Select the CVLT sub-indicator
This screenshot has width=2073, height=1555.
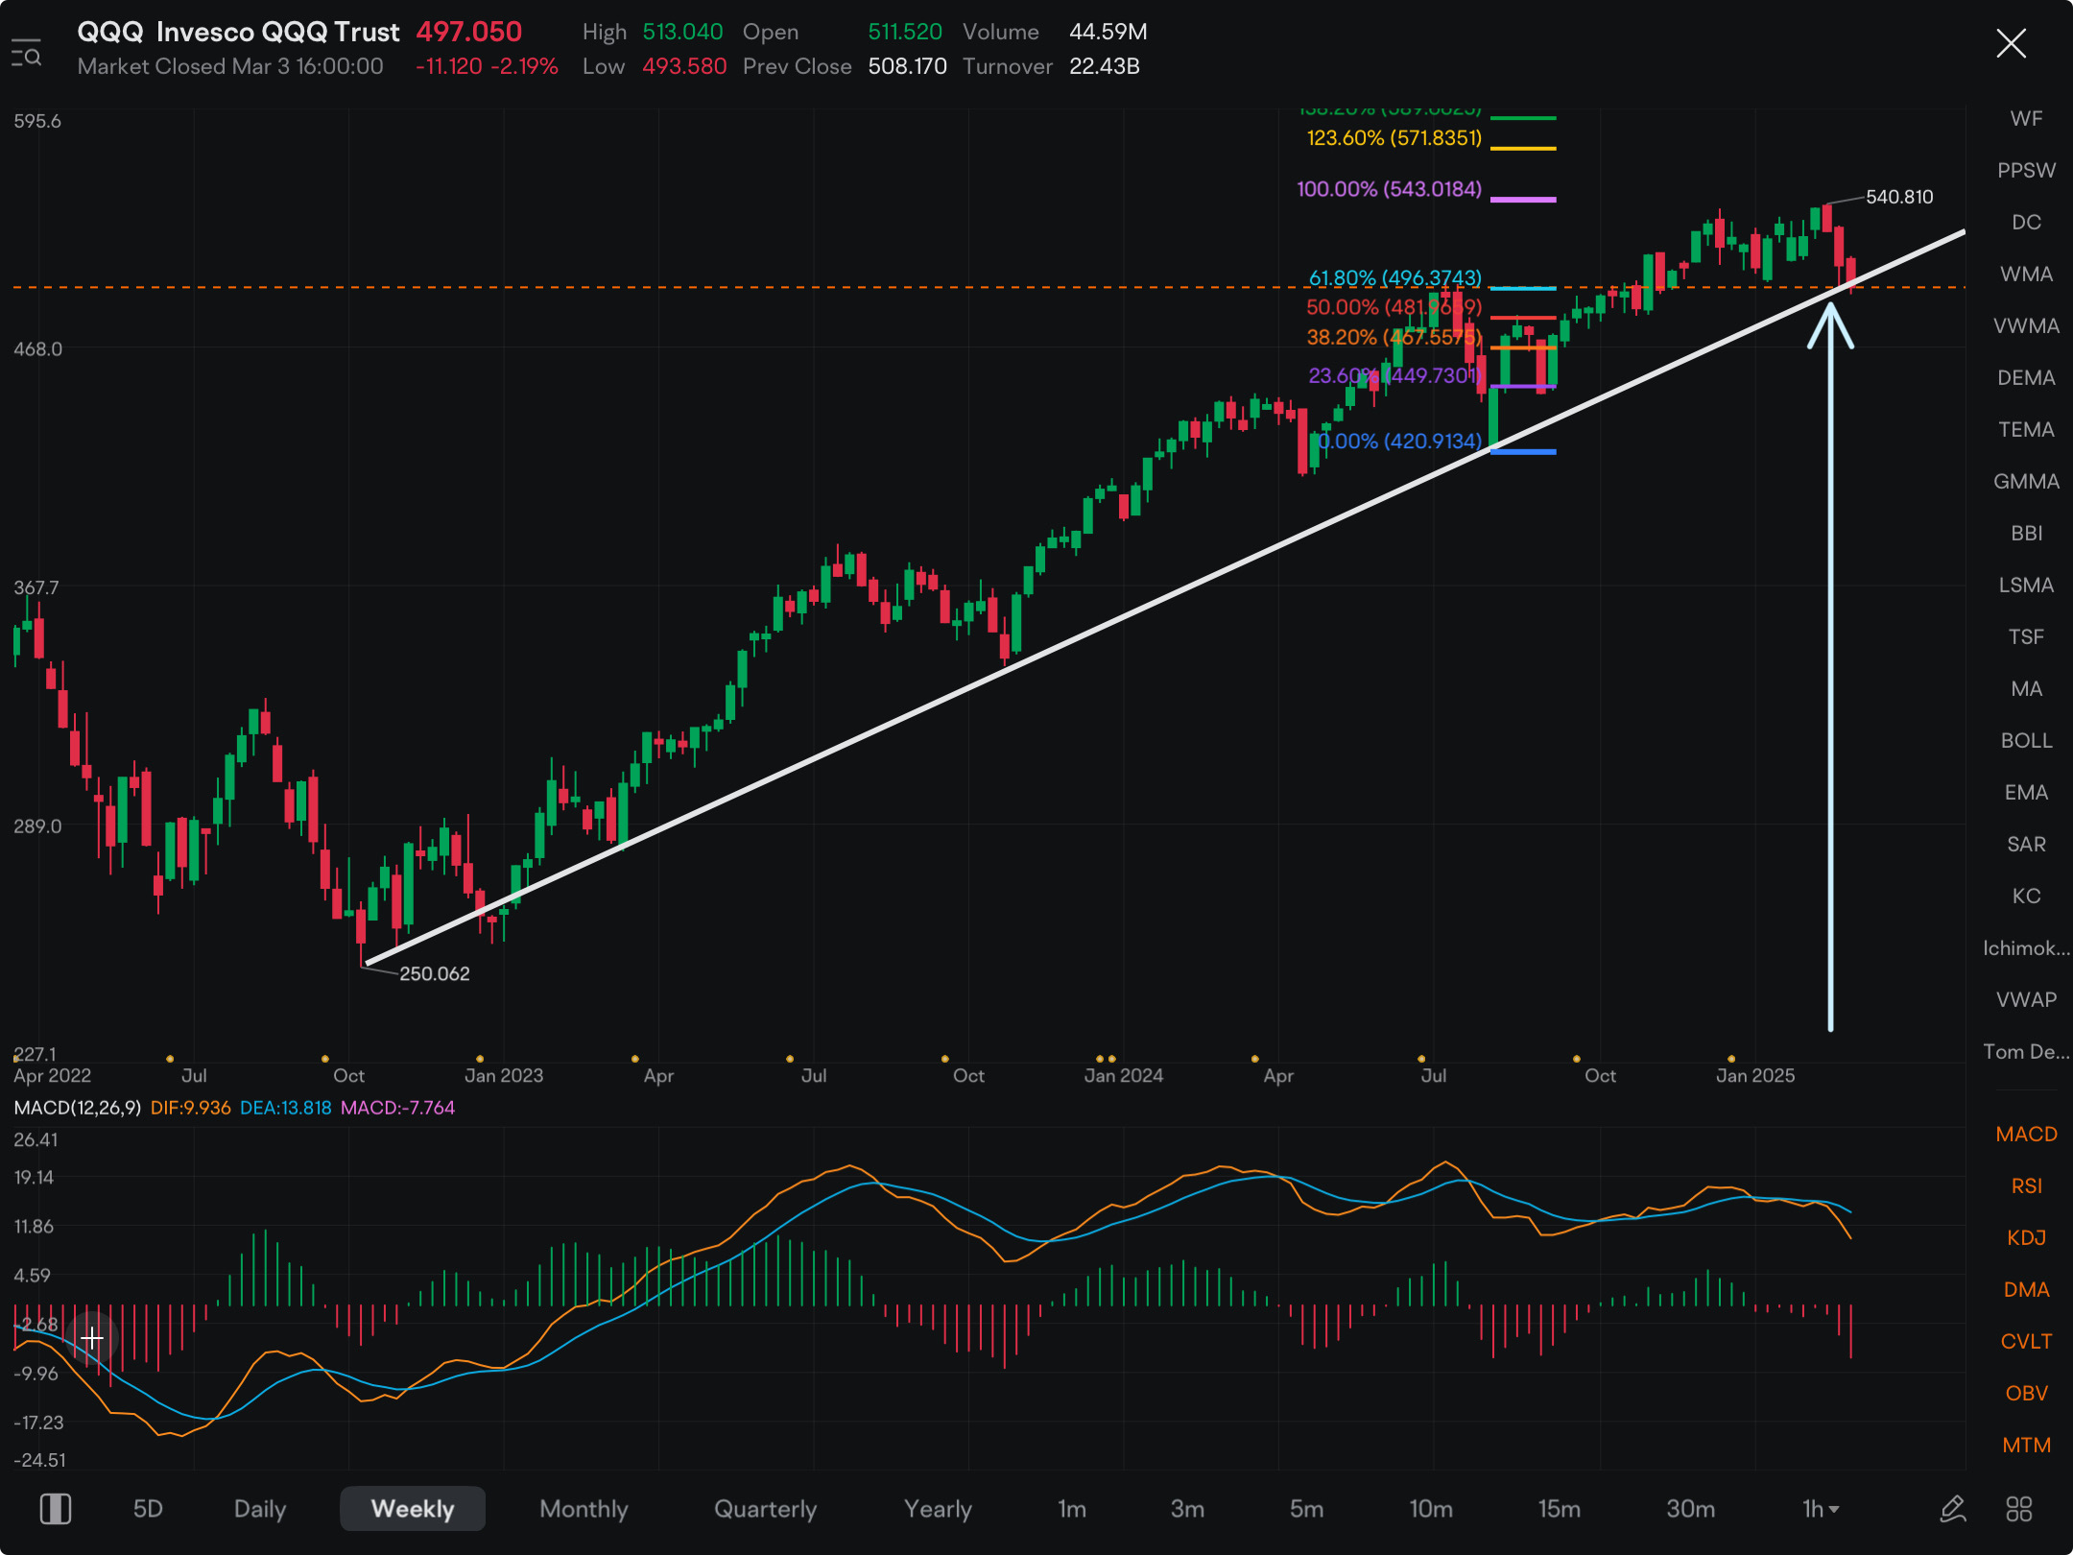[2026, 1342]
